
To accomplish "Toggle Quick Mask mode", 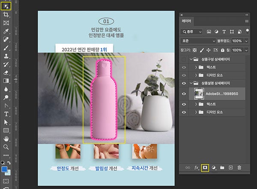I will (x=6, y=181).
